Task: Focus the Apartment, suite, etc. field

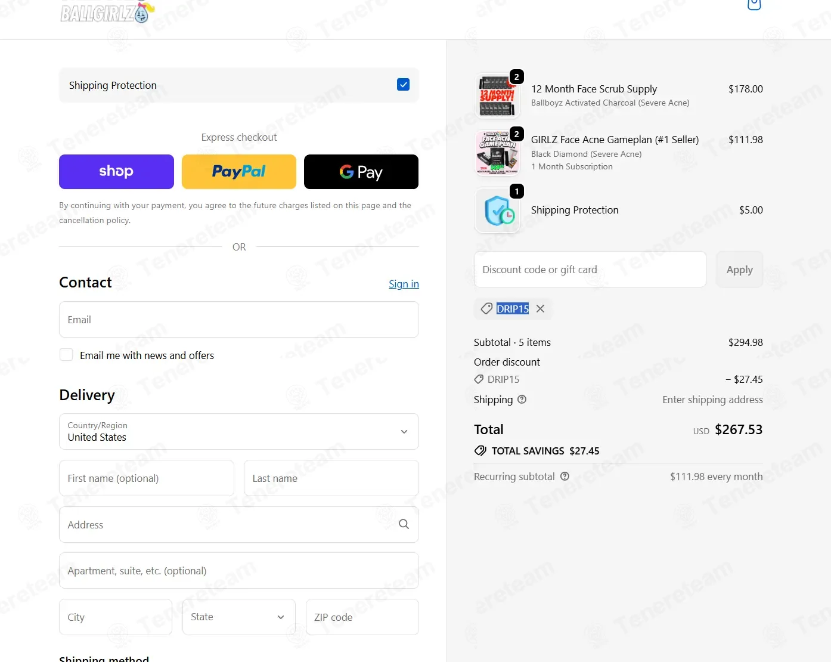Action: tap(239, 571)
